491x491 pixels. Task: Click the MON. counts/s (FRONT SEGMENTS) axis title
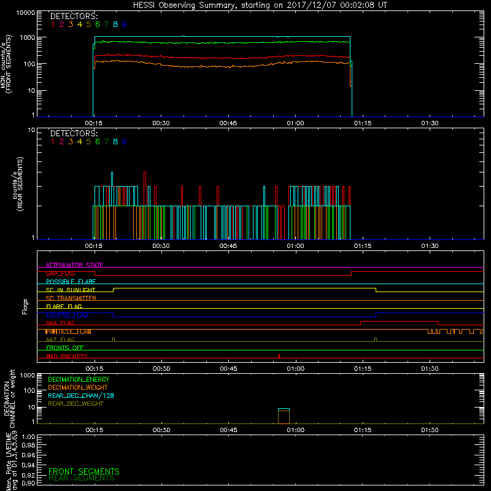tap(6, 64)
